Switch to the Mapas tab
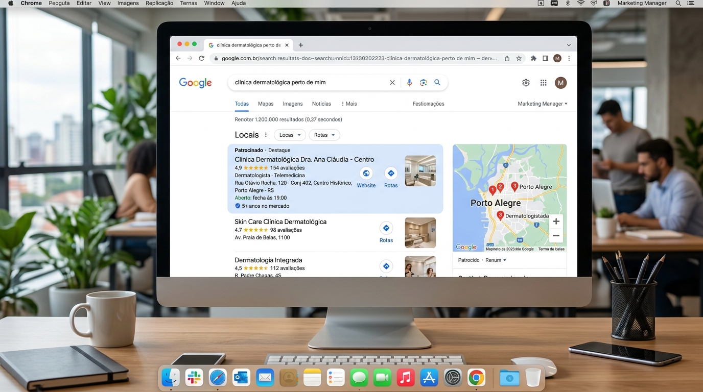 click(266, 104)
